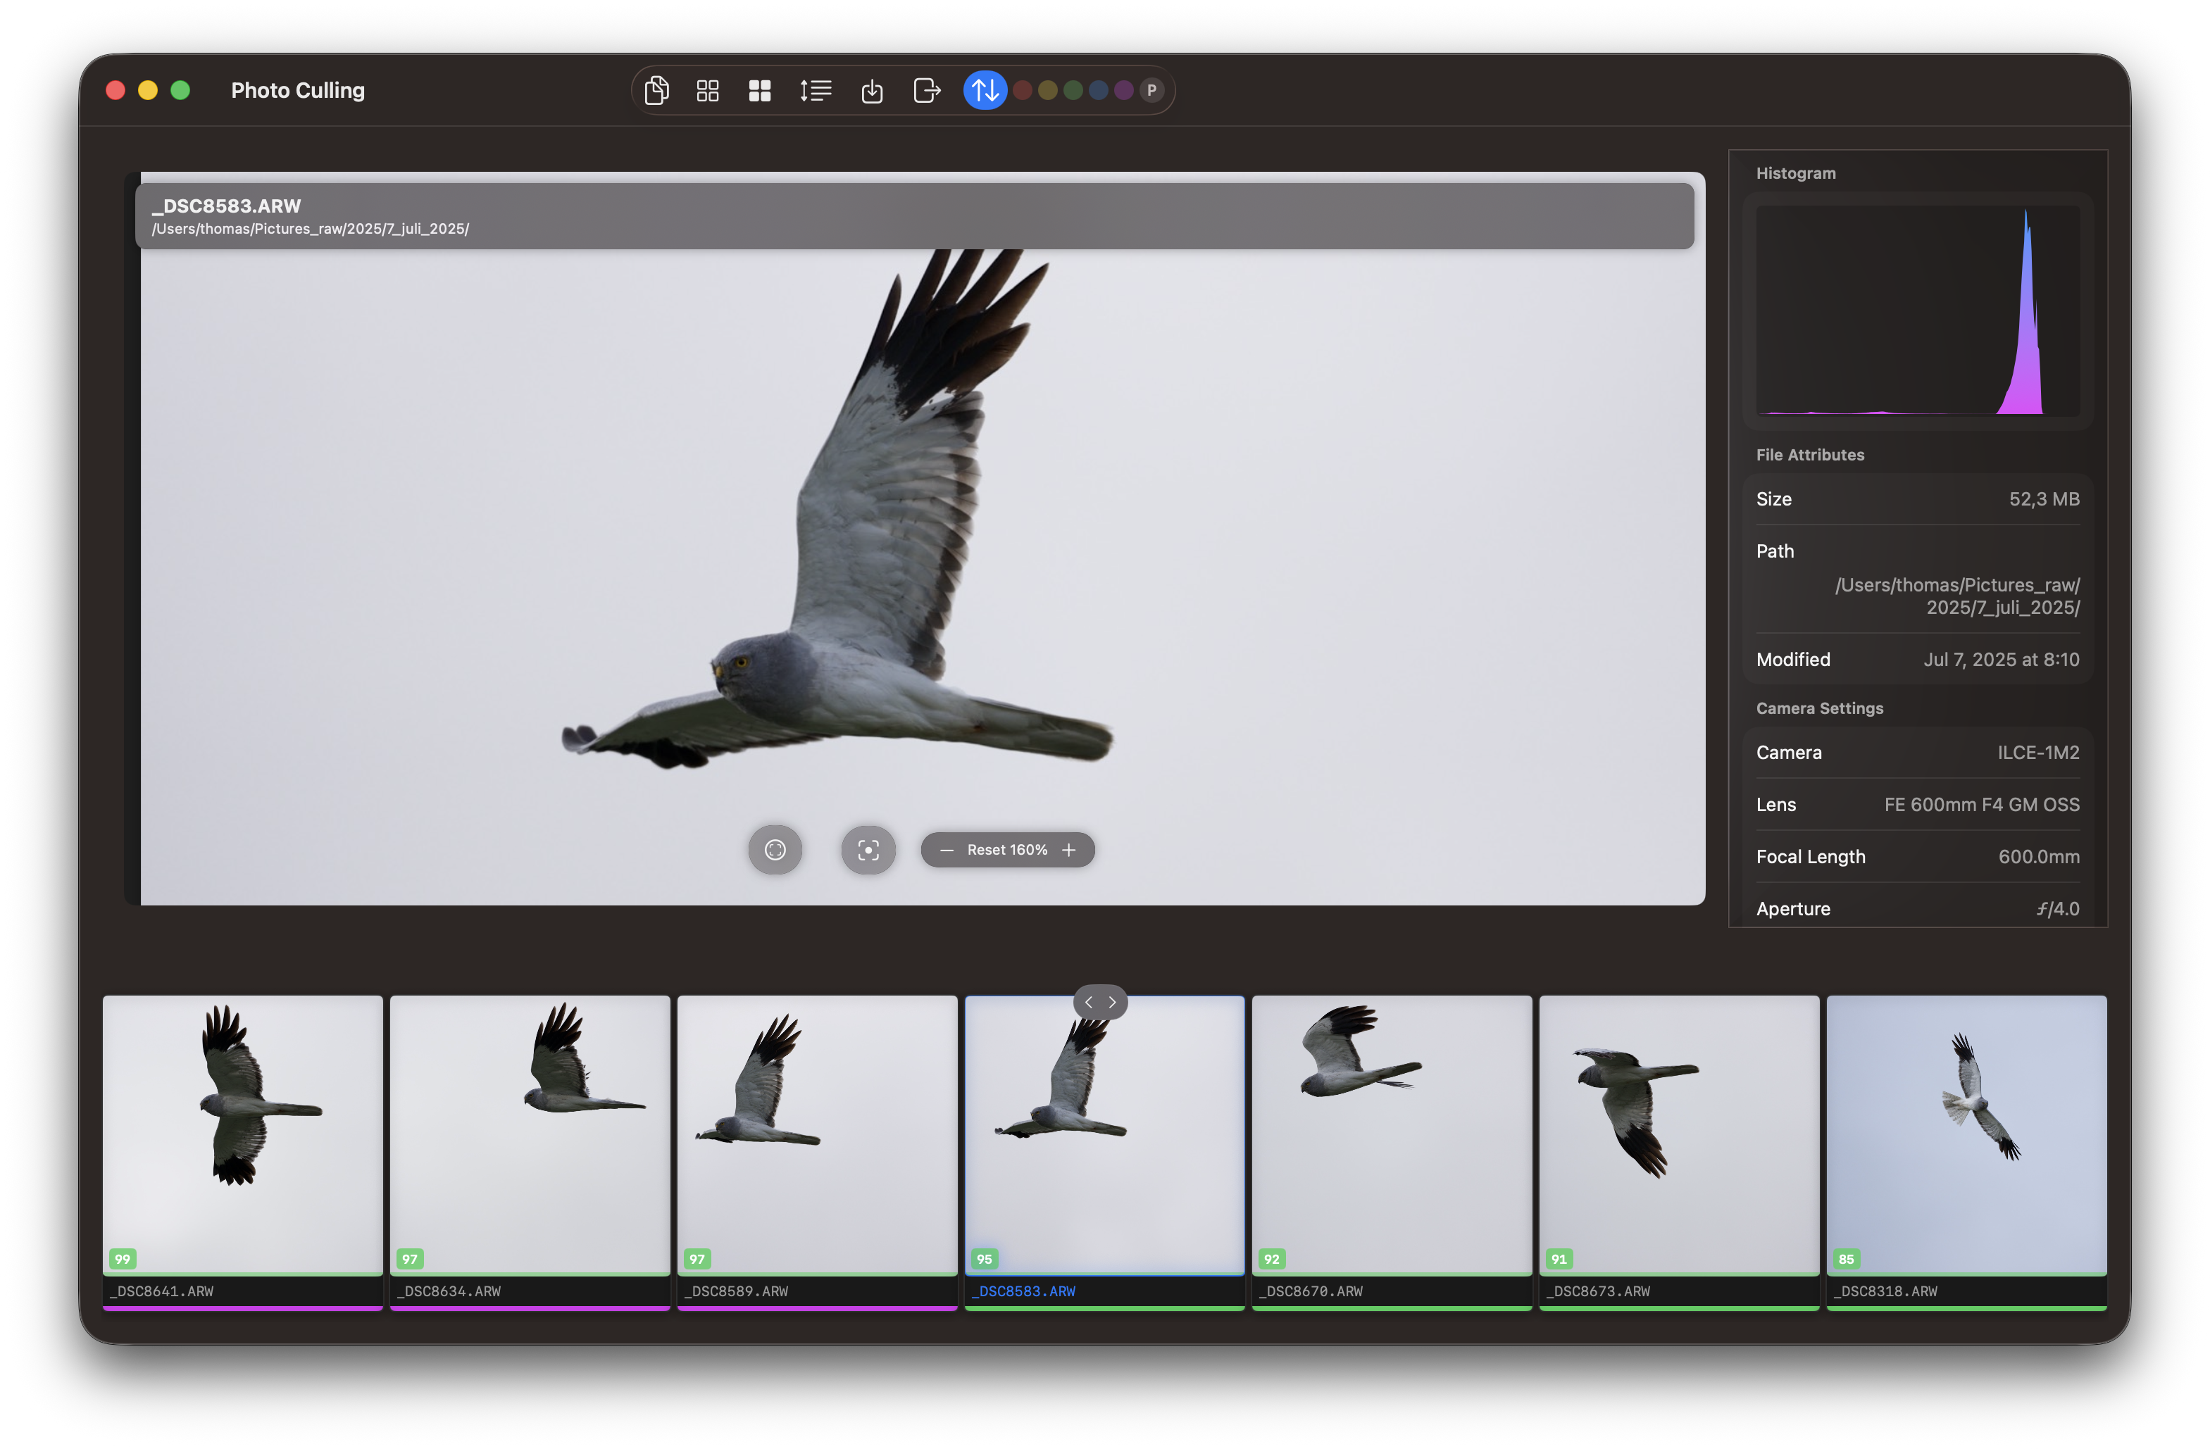The image size is (2210, 1449).
Task: Toggle the red color label filter
Action: point(1023,90)
